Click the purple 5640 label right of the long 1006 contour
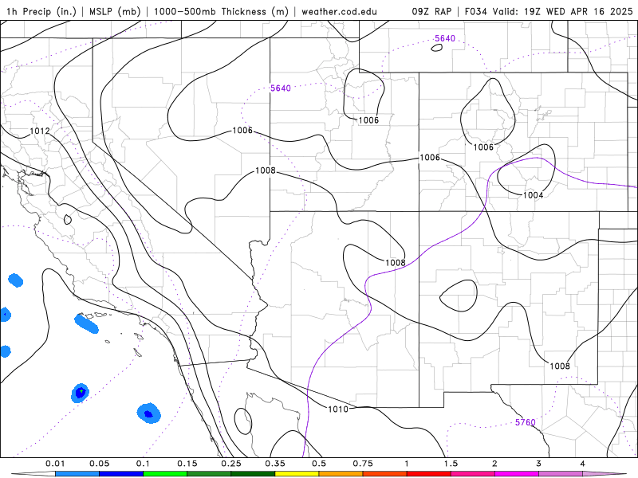Screen dimensions: 638x478 [281, 88]
